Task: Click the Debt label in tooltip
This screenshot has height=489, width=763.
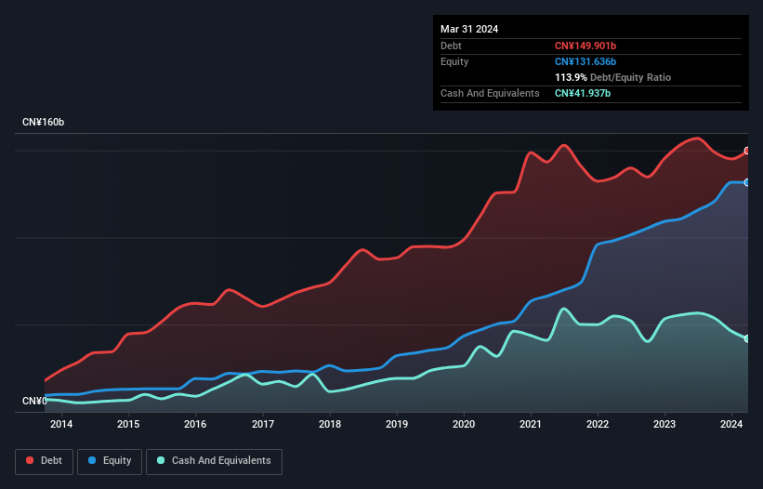Action: pyautogui.click(x=451, y=46)
